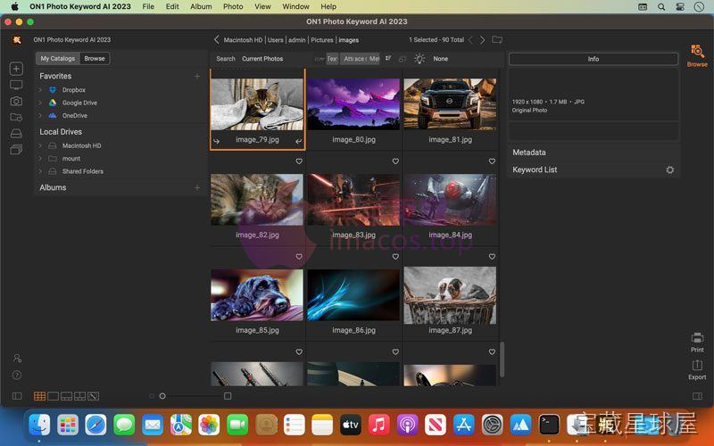Switch to the My Catalogs tab
Screen dimensions: 714x446
pos(58,58)
